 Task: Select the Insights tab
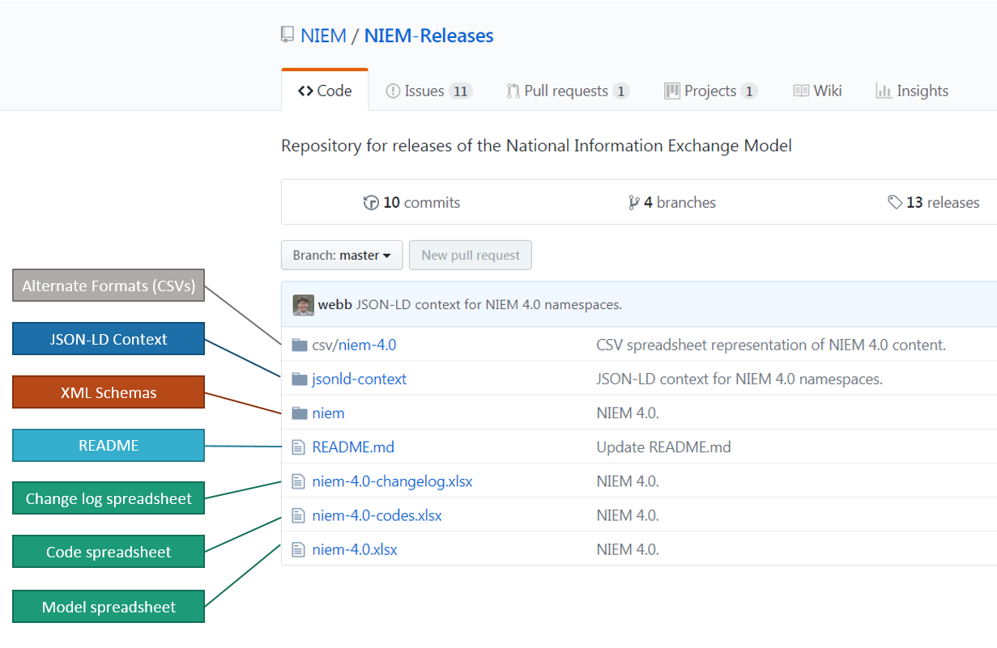(x=912, y=91)
